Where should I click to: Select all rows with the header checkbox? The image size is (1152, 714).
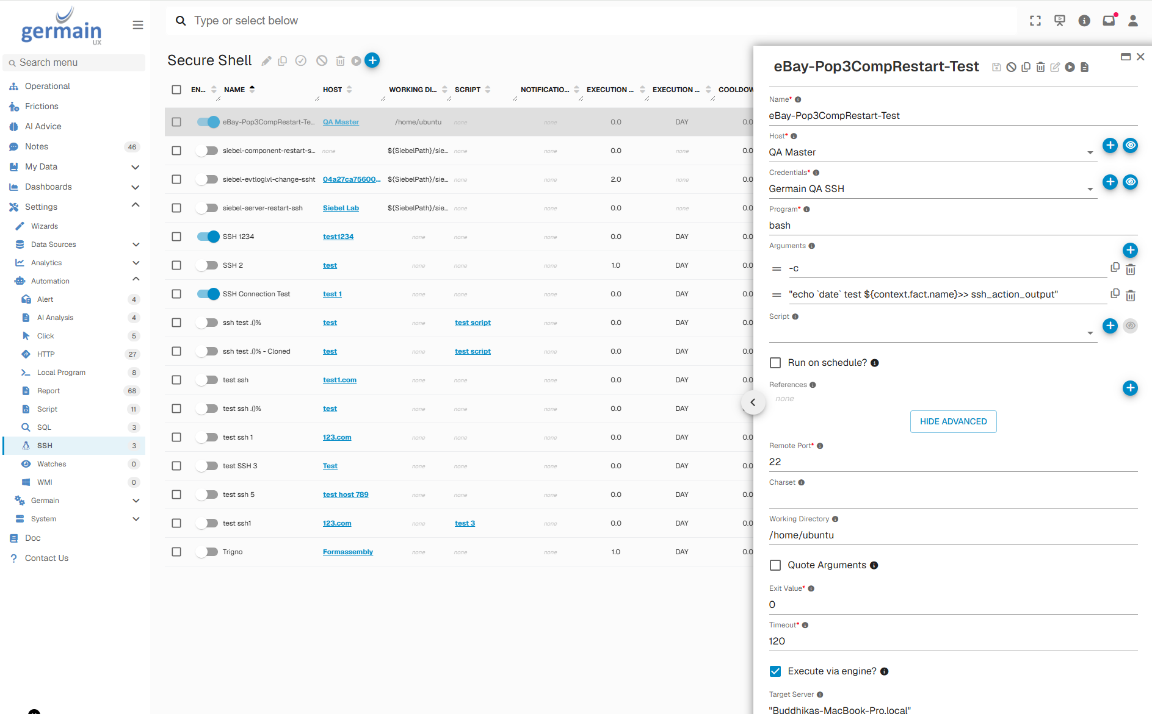[x=176, y=90]
